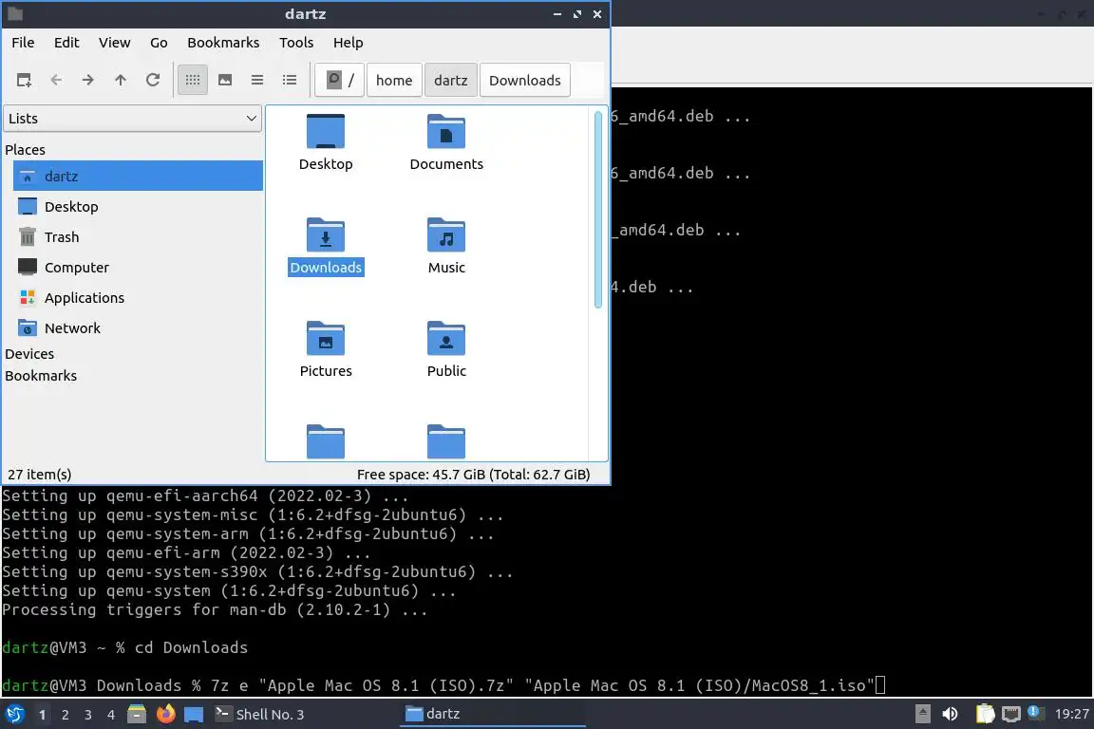This screenshot has width=1094, height=729.
Task: Select Desktop in the Places sidebar
Action: pos(138,207)
